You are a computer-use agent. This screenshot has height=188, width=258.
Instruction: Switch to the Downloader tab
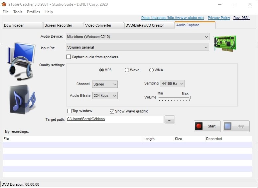pos(23,25)
